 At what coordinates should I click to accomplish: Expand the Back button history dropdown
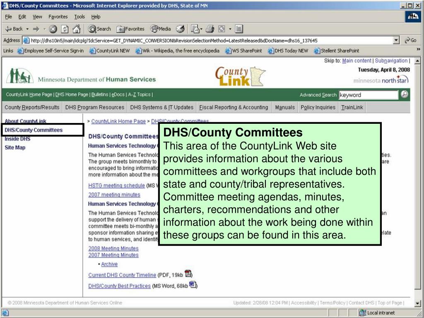pyautogui.click(x=28, y=29)
